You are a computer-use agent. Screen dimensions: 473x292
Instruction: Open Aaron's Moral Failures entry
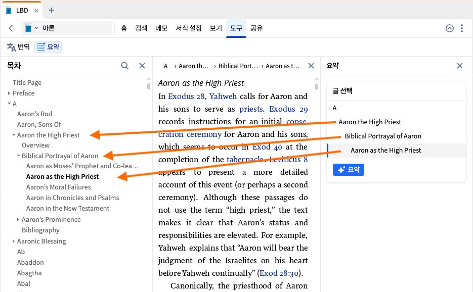[59, 187]
